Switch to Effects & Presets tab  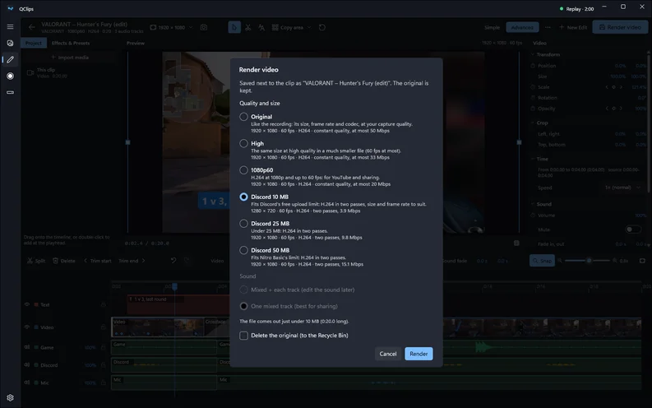[70, 43]
